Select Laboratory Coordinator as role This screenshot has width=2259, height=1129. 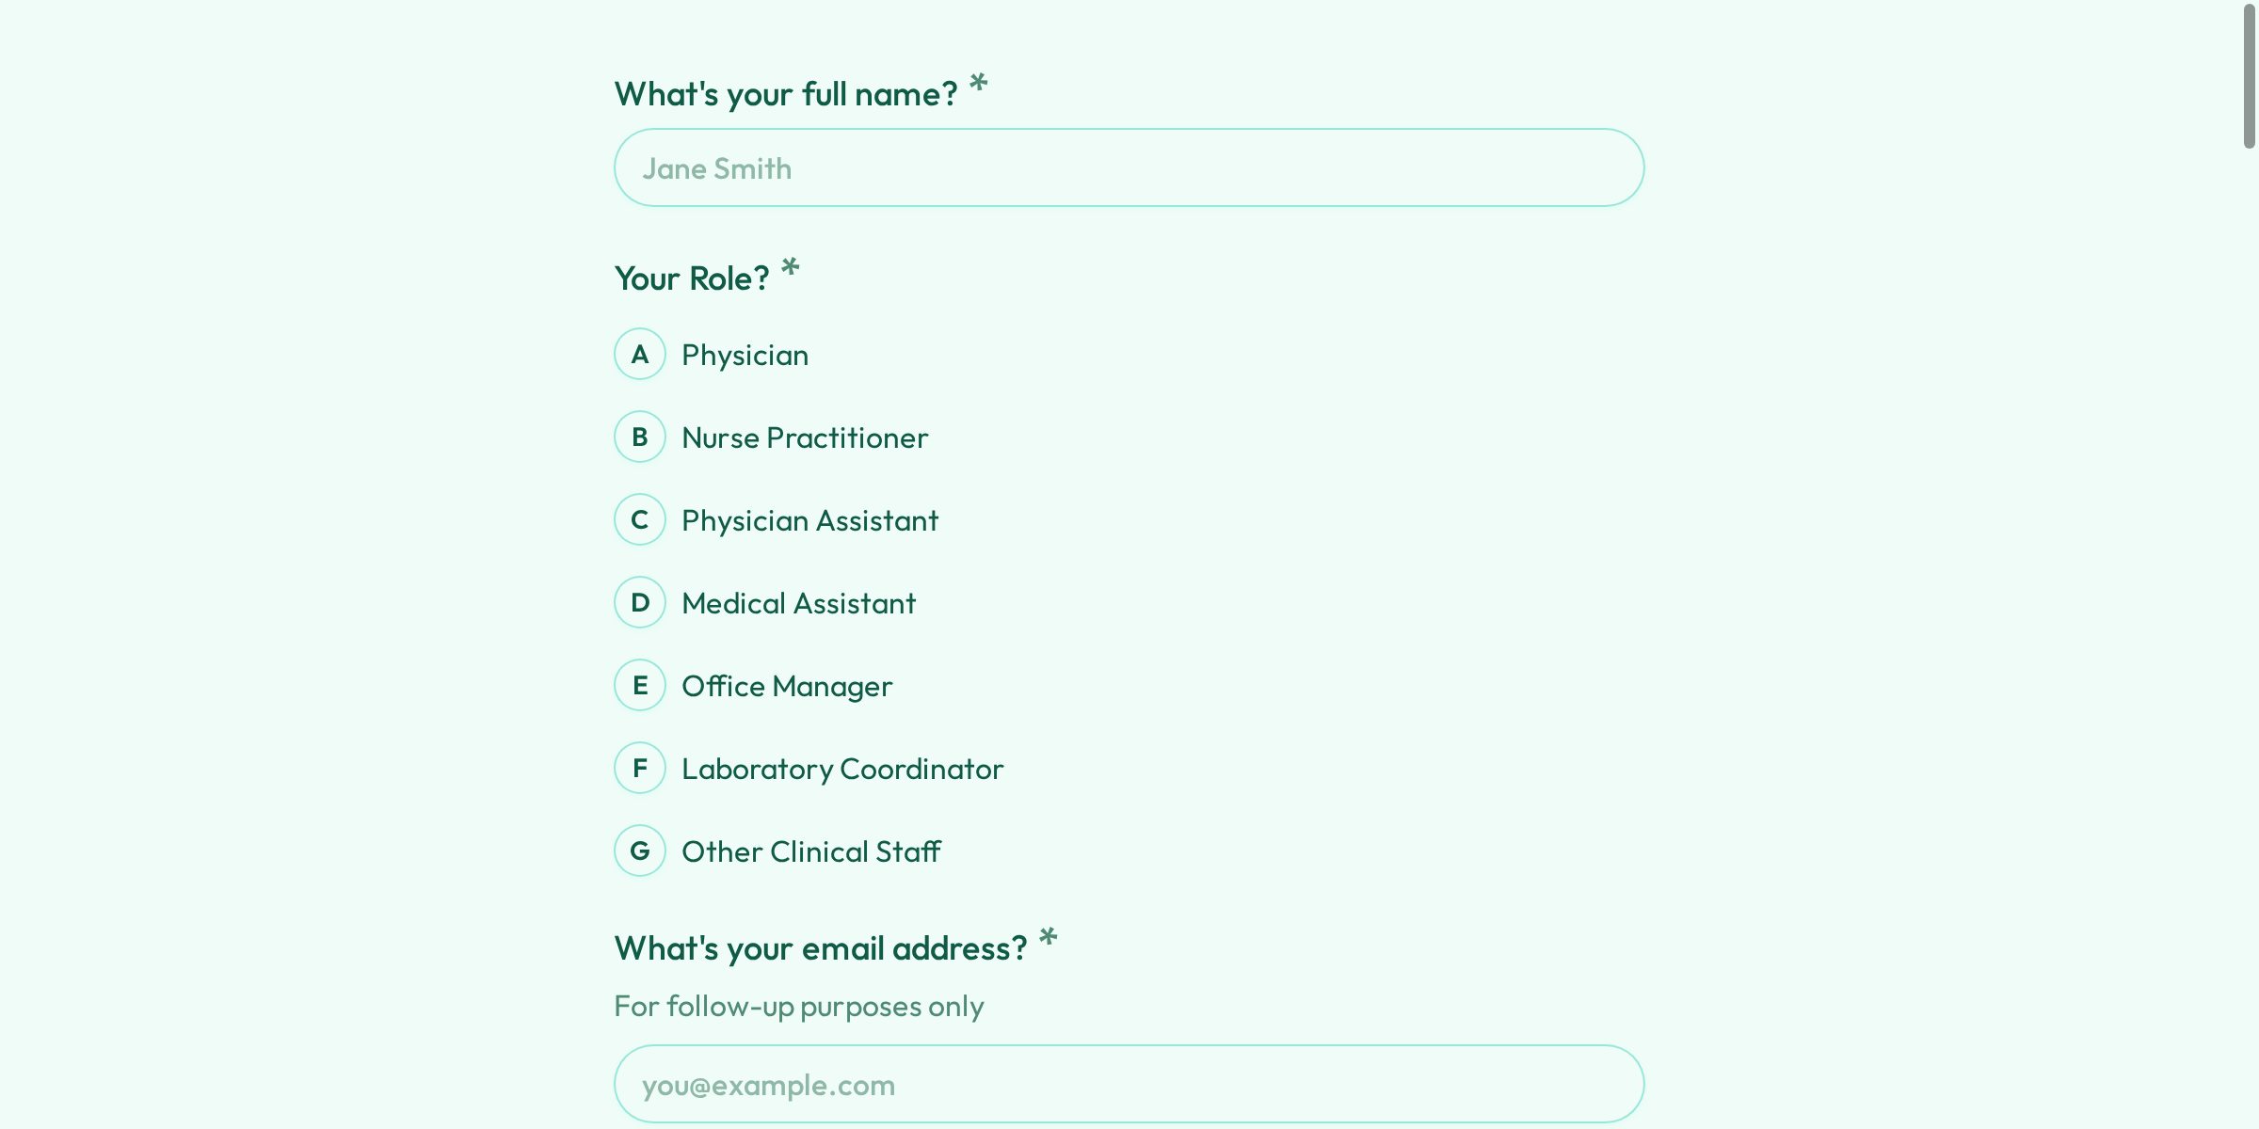click(x=841, y=769)
